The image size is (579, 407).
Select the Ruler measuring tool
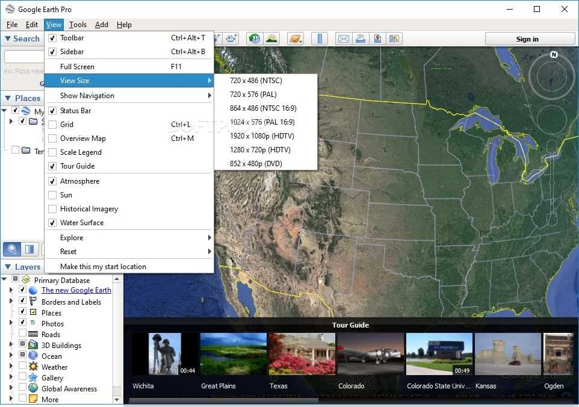pos(320,39)
